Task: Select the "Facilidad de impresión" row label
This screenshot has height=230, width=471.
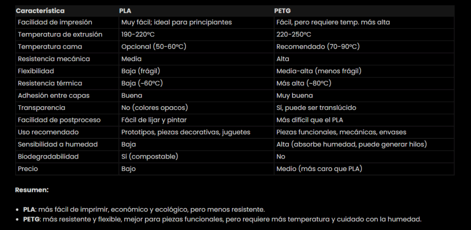Action: point(55,22)
